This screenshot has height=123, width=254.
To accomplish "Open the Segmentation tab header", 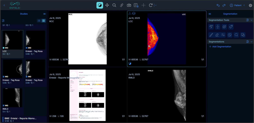I will (x=230, y=14).
